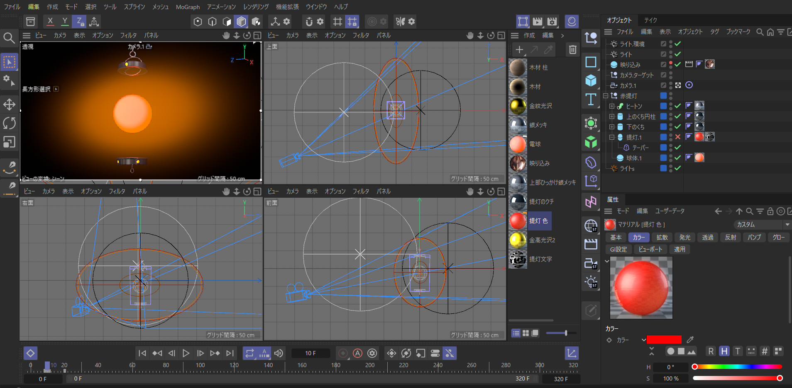Delete material using trash icon
The height and width of the screenshot is (388, 792).
click(x=572, y=50)
